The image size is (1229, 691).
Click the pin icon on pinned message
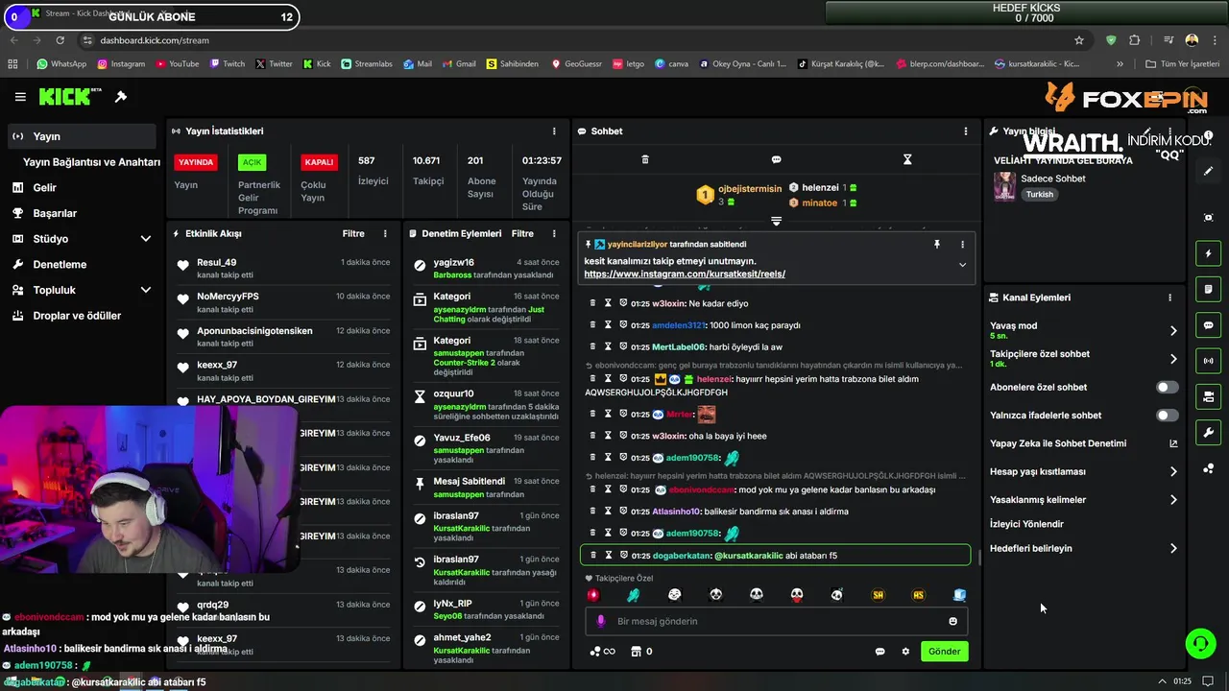[x=937, y=245]
